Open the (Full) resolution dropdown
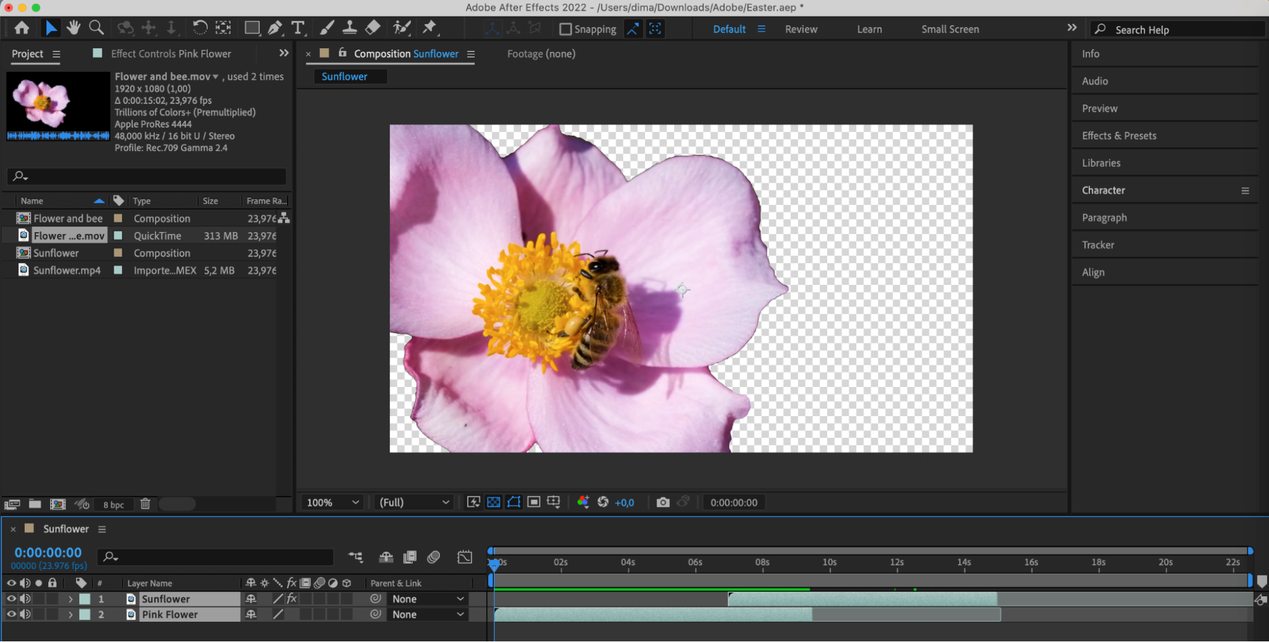Viewport: 1269px width, 642px height. [414, 502]
